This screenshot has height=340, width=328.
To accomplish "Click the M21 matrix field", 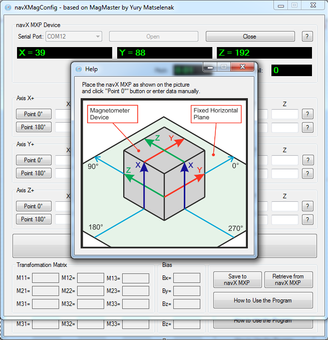I will coord(46,291).
